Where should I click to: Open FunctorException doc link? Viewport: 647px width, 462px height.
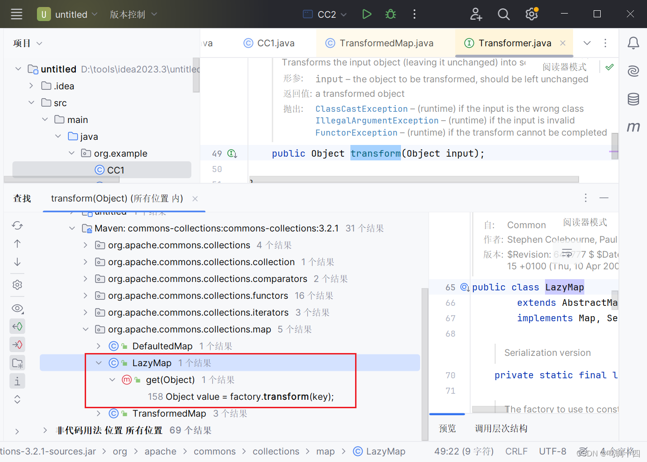click(x=356, y=133)
